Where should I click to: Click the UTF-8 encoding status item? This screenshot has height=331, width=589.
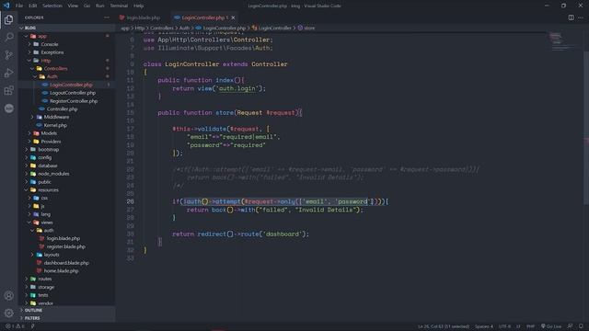(x=504, y=326)
